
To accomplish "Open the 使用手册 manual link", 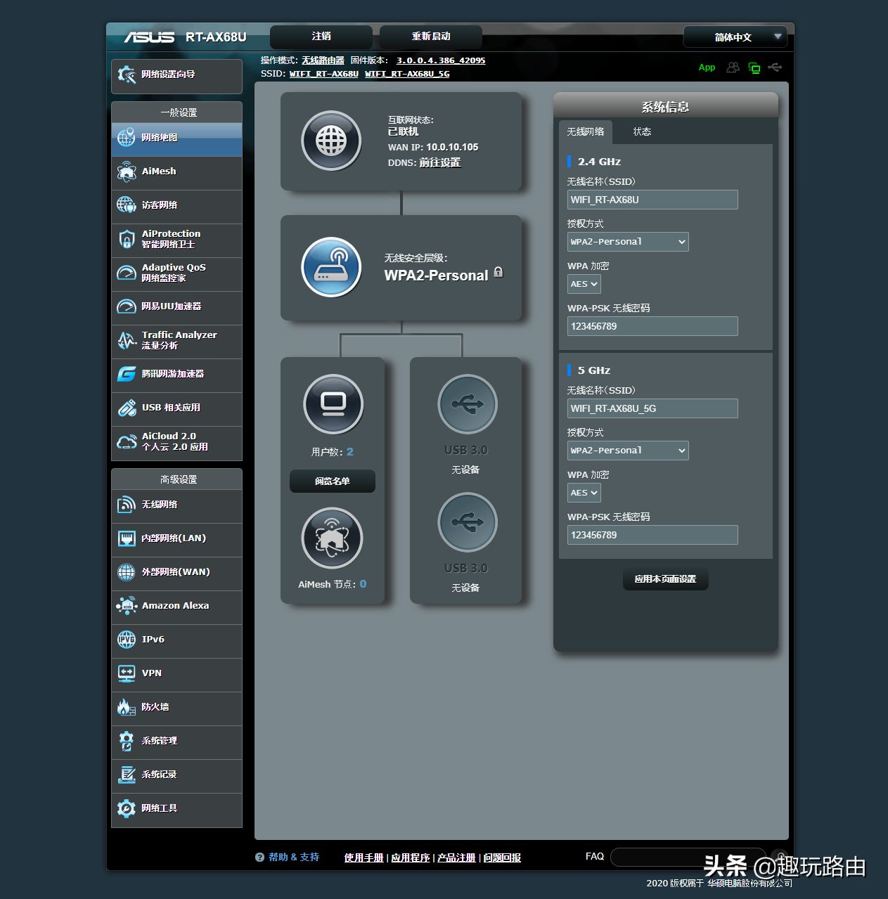I will (364, 858).
